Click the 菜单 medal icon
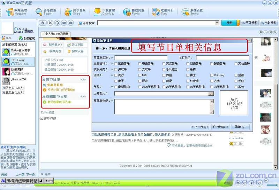 point(3,38)
